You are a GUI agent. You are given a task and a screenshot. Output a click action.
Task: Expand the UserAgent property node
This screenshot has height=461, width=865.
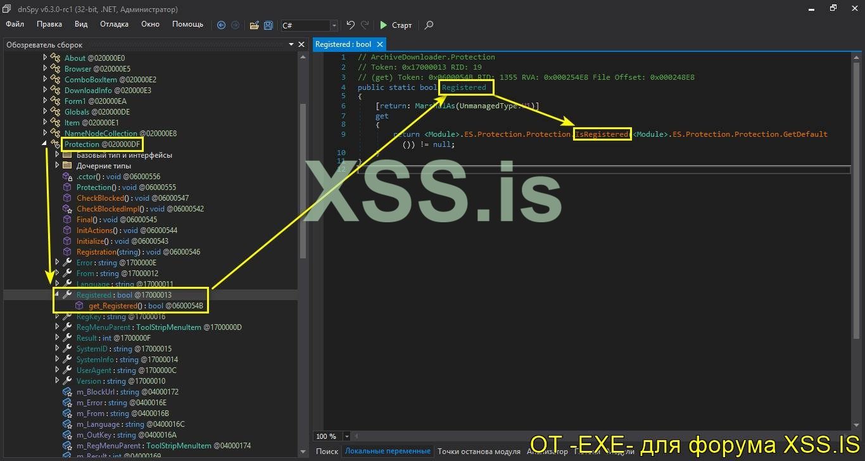pyautogui.click(x=57, y=370)
